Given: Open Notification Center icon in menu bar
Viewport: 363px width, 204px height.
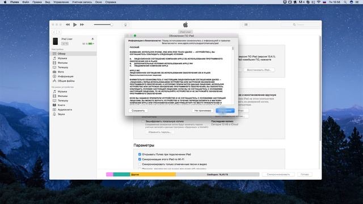Looking at the screenshot, I should tap(357, 2).
